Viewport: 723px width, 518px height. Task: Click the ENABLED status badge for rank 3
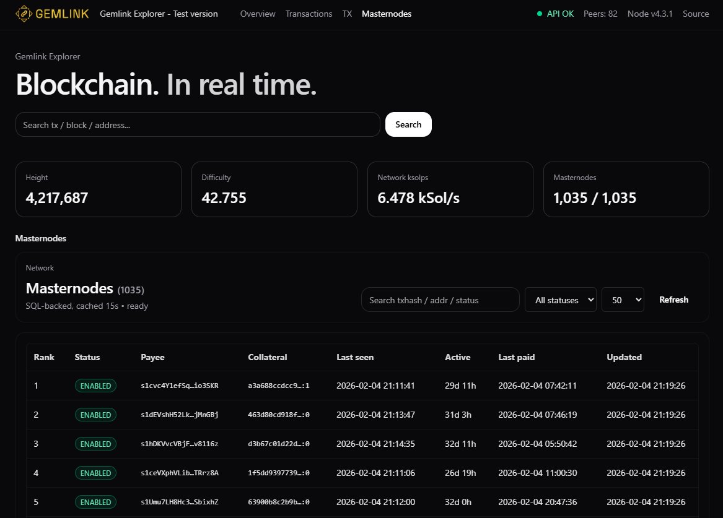[95, 444]
